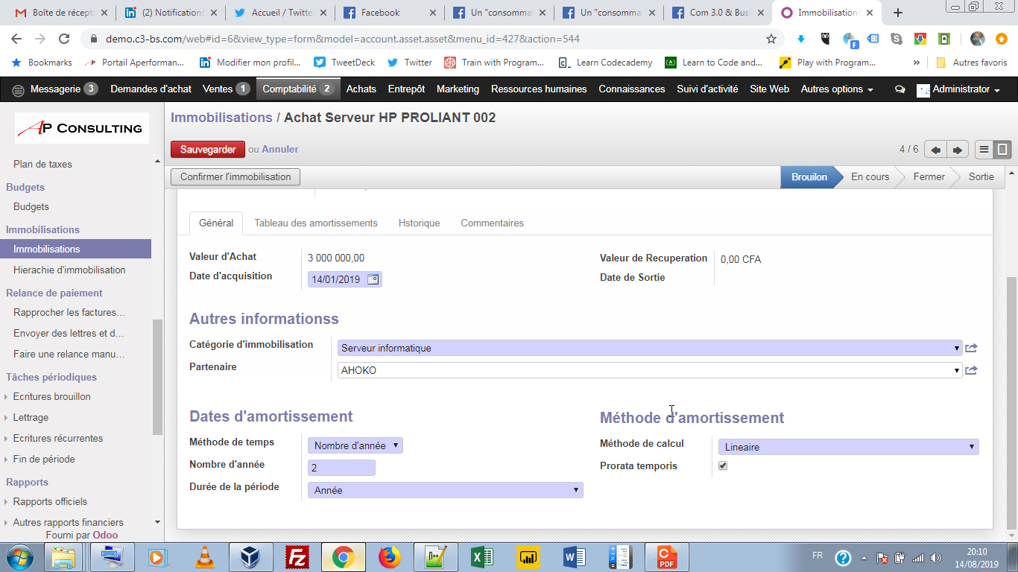
Task: Switch to list view using the list icon
Action: click(982, 149)
